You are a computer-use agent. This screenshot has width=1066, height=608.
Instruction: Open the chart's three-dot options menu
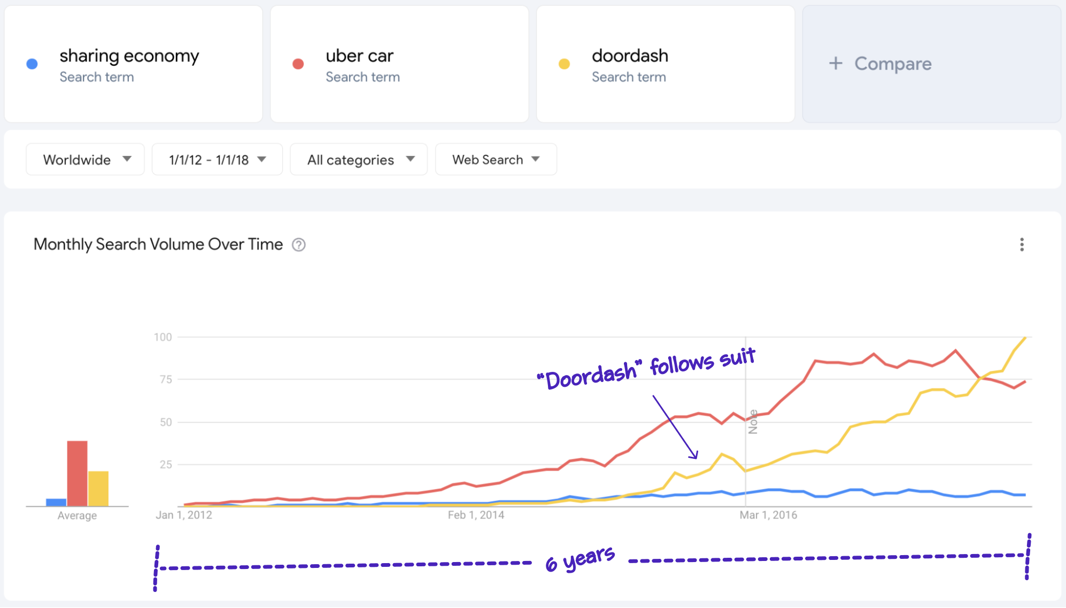[x=1022, y=245]
